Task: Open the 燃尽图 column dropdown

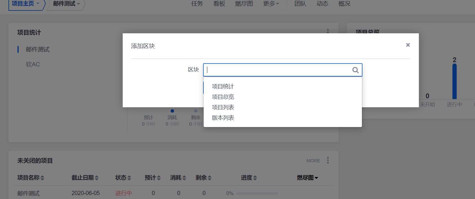Action: (307, 178)
